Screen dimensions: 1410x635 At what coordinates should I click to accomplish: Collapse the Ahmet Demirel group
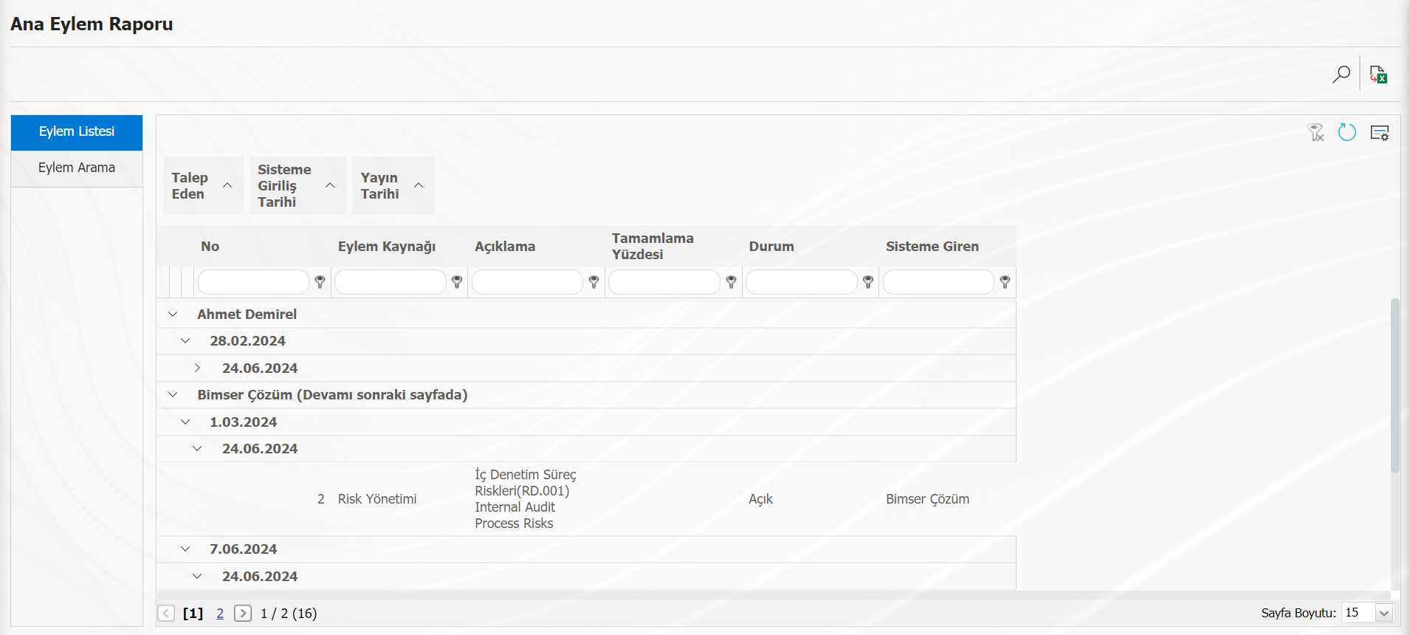coord(173,315)
